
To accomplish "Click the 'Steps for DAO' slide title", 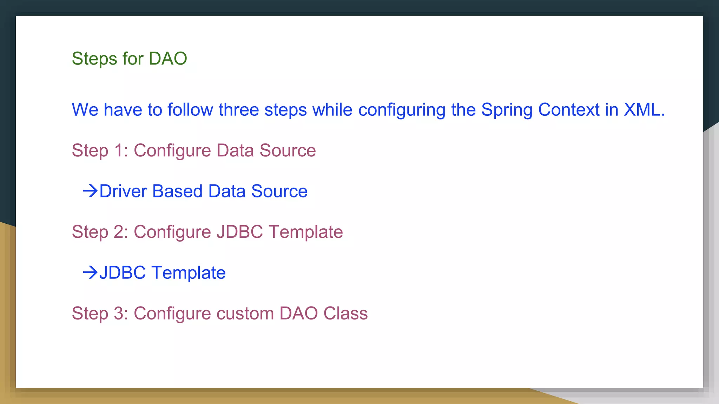I will pos(129,59).
